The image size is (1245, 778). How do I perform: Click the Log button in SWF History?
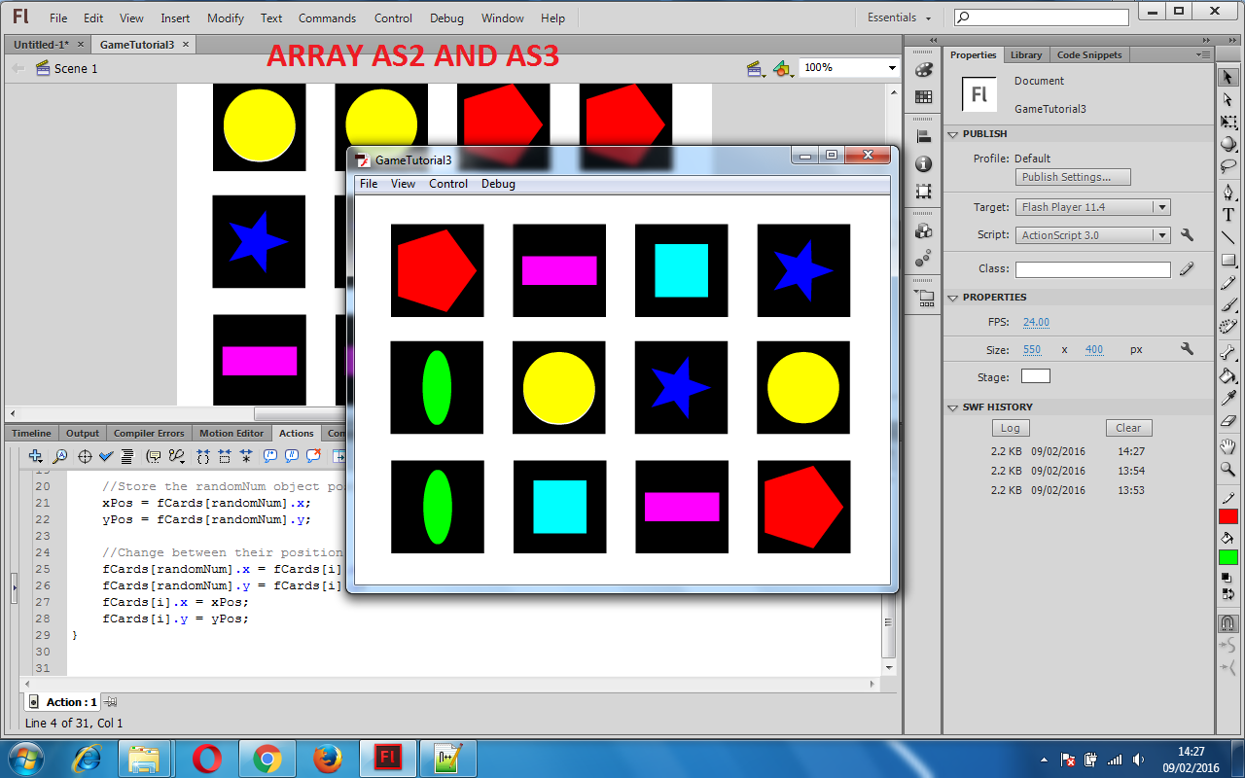point(1011,428)
